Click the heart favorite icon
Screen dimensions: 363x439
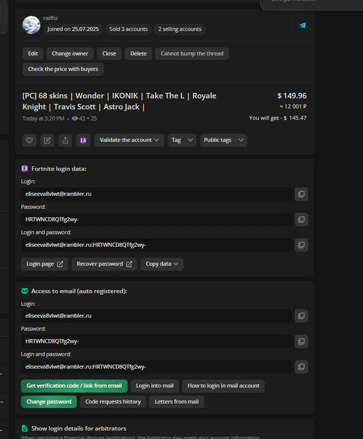point(29,140)
